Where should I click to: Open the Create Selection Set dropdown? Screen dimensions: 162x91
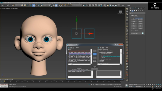tap(77, 5)
